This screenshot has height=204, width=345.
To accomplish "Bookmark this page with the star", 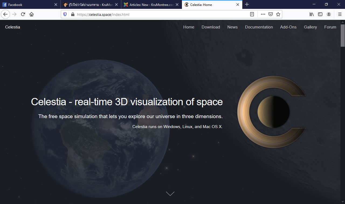I will pyautogui.click(x=278, y=14).
